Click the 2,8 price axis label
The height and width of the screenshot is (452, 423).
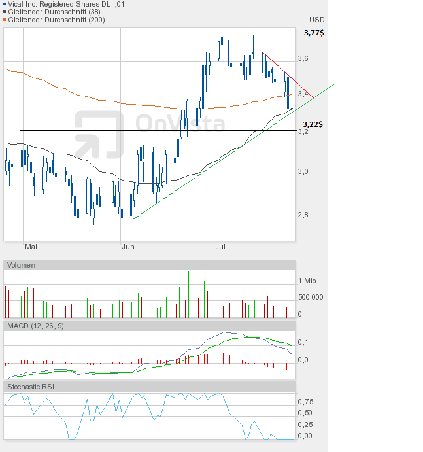tap(303, 215)
